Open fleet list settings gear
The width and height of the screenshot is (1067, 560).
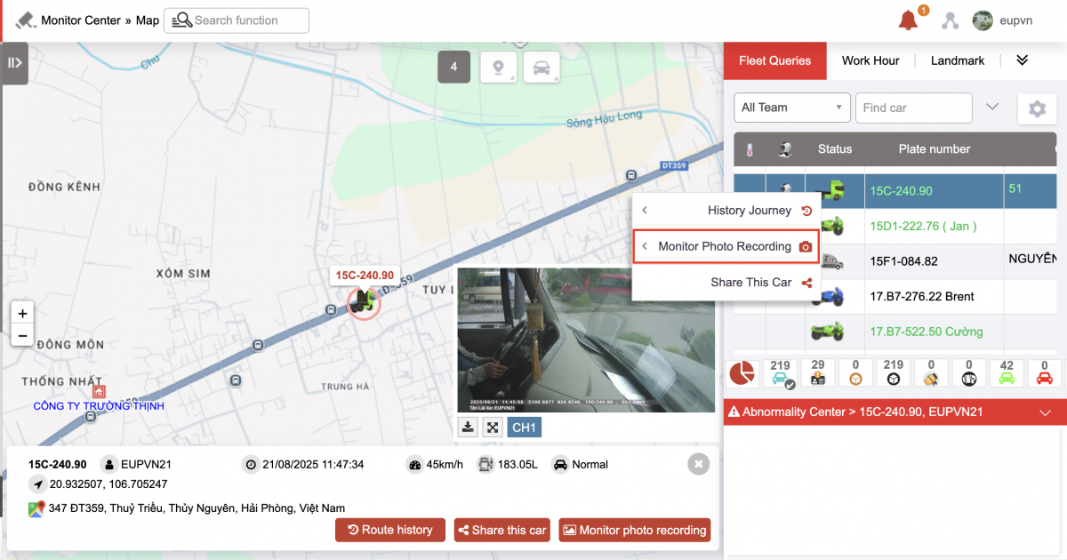click(1037, 108)
